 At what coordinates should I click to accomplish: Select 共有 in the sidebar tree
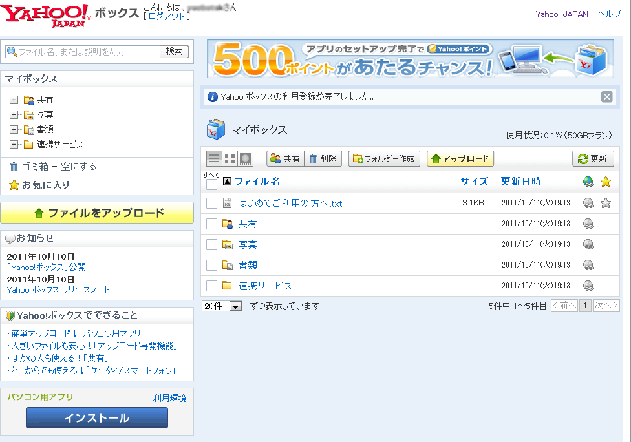(45, 100)
